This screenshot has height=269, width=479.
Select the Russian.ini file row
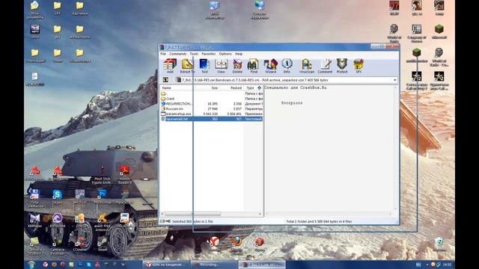(x=211, y=108)
